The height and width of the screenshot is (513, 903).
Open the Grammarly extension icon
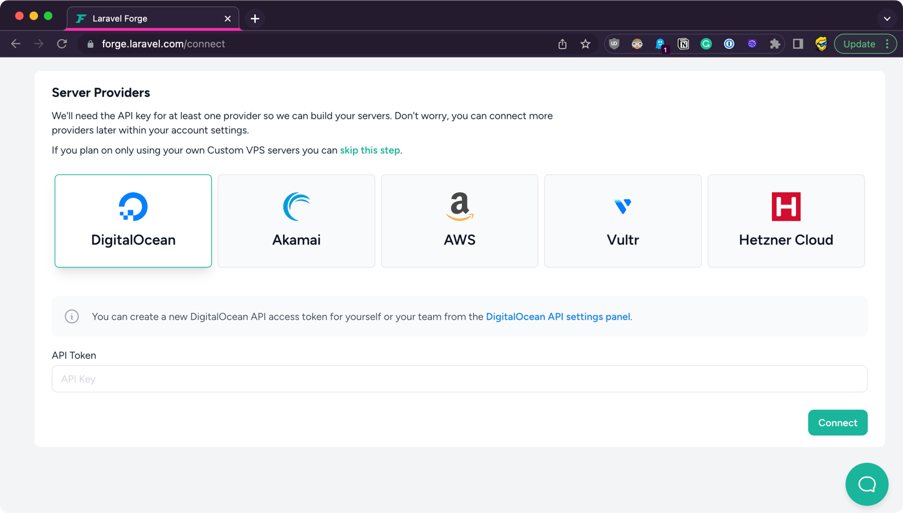pyautogui.click(x=706, y=44)
